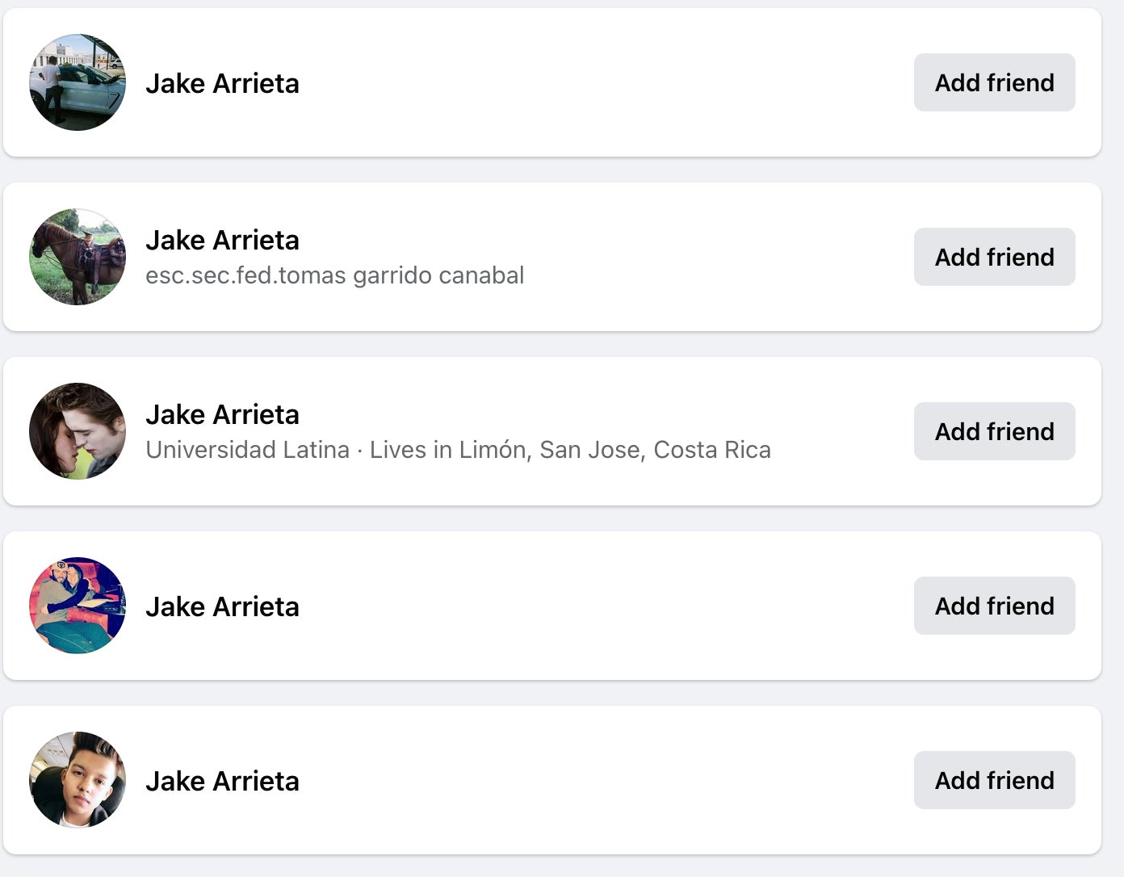Screen dimensions: 1124x877
Task: Open profile photo of man beside white car
Action: (x=78, y=82)
